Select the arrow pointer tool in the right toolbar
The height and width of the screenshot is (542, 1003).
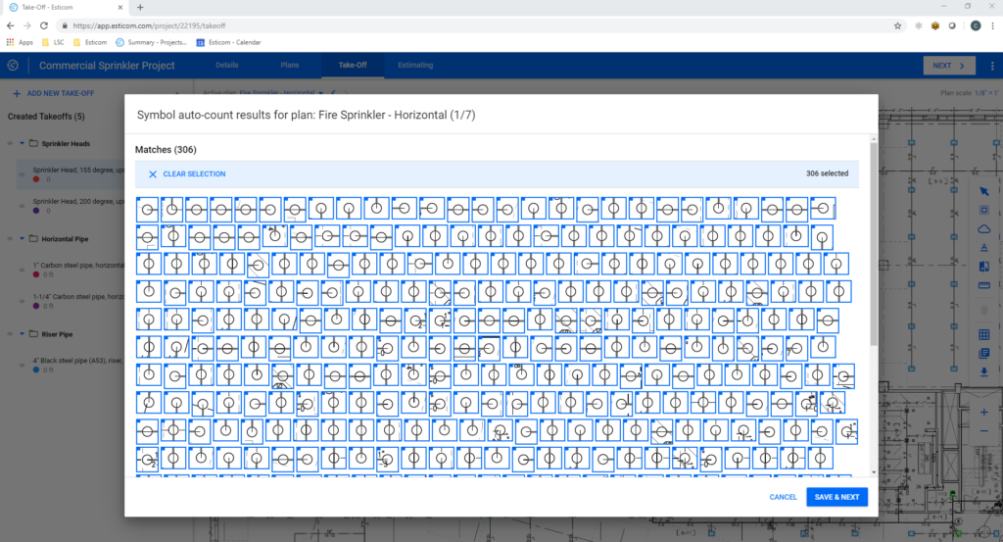point(984,190)
